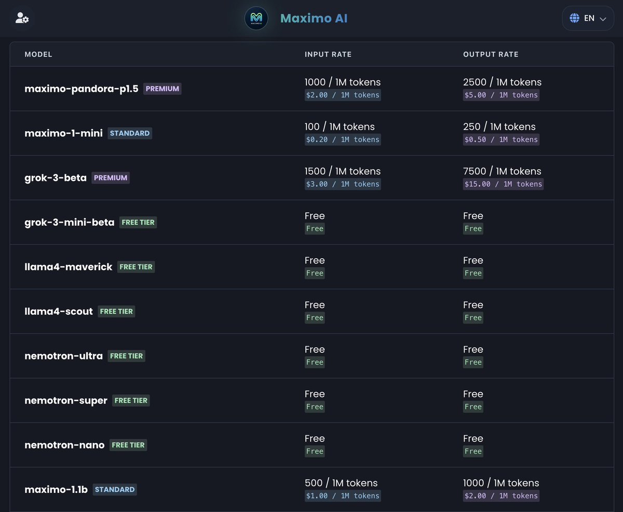The height and width of the screenshot is (512, 623).
Task: Select the nemotron-nano model name
Action: pyautogui.click(x=64, y=445)
